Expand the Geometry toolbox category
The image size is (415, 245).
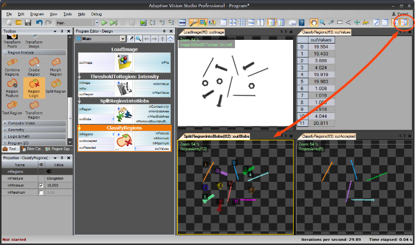click(5, 130)
